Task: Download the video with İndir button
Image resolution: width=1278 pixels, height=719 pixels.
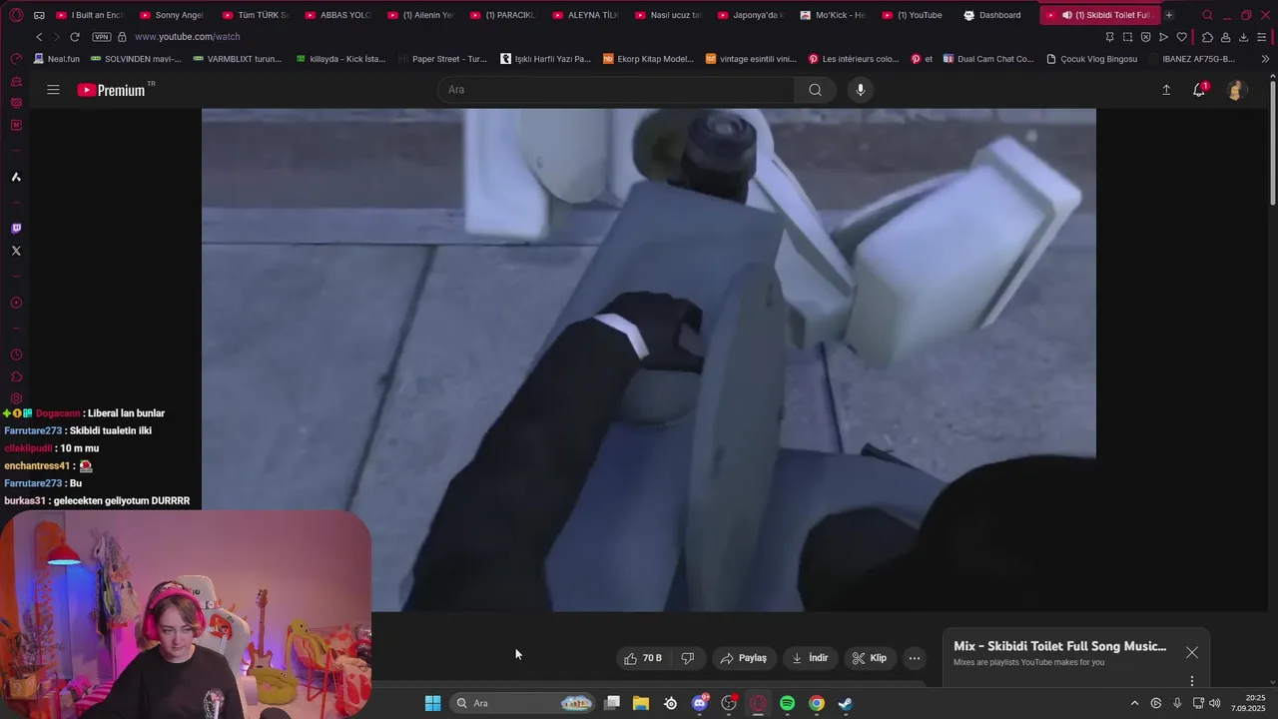Action: (810, 658)
